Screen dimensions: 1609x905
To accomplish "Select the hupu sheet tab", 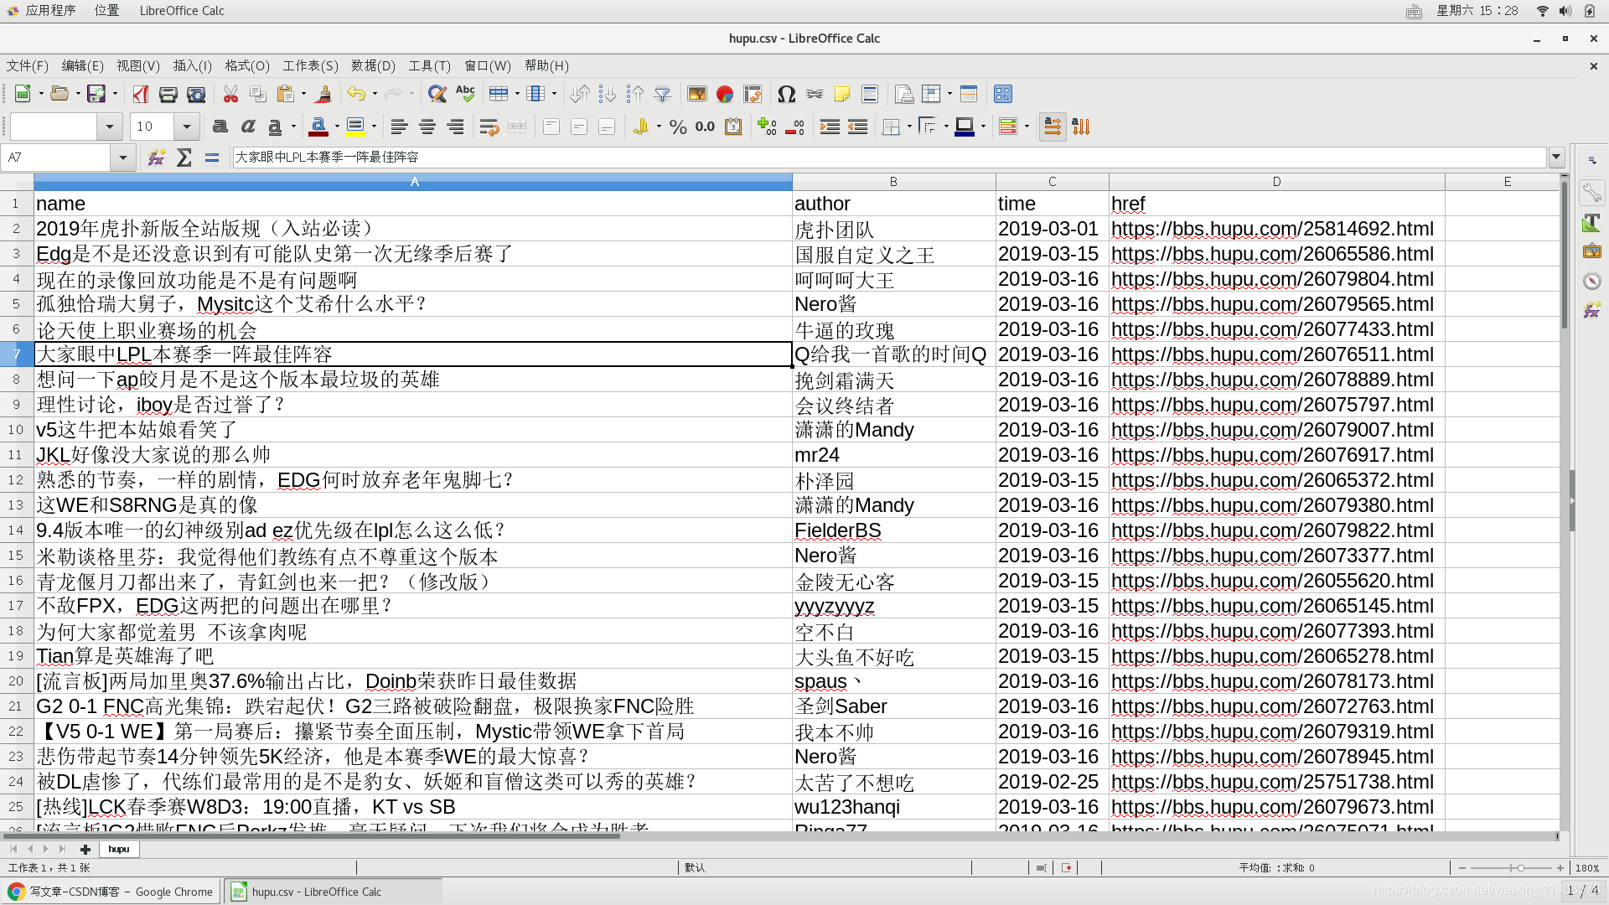I will pyautogui.click(x=119, y=849).
